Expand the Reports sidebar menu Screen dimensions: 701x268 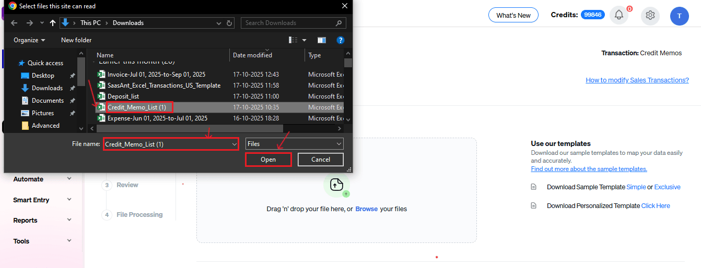tap(42, 220)
